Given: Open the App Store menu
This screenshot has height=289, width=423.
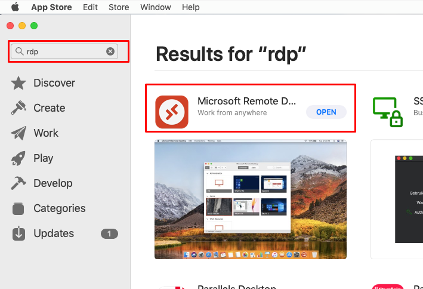Looking at the screenshot, I should point(51,7).
